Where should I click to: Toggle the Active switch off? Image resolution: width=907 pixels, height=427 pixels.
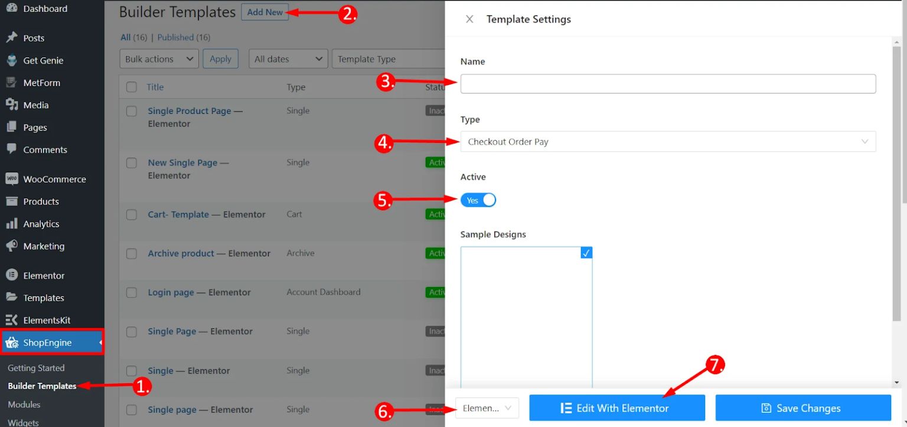(x=478, y=200)
